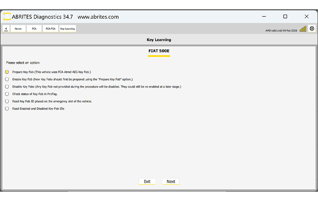Screen dimensions: 318x201
Task: Choose the Disable Key Fobs option
Action: coord(7,87)
